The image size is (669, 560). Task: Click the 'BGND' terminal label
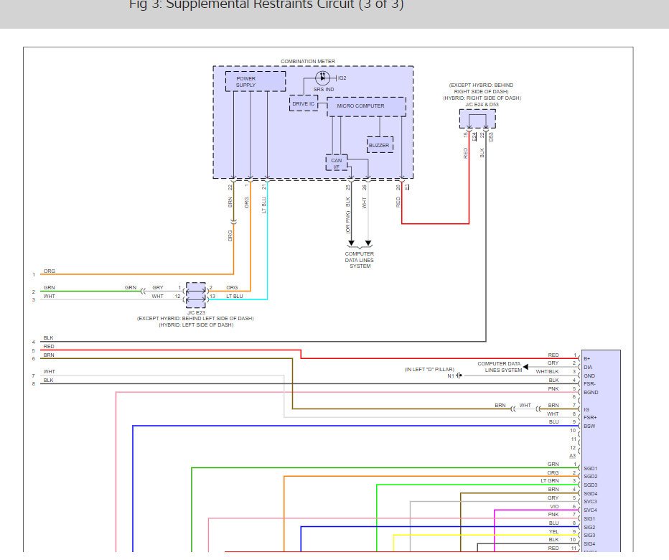click(x=591, y=393)
